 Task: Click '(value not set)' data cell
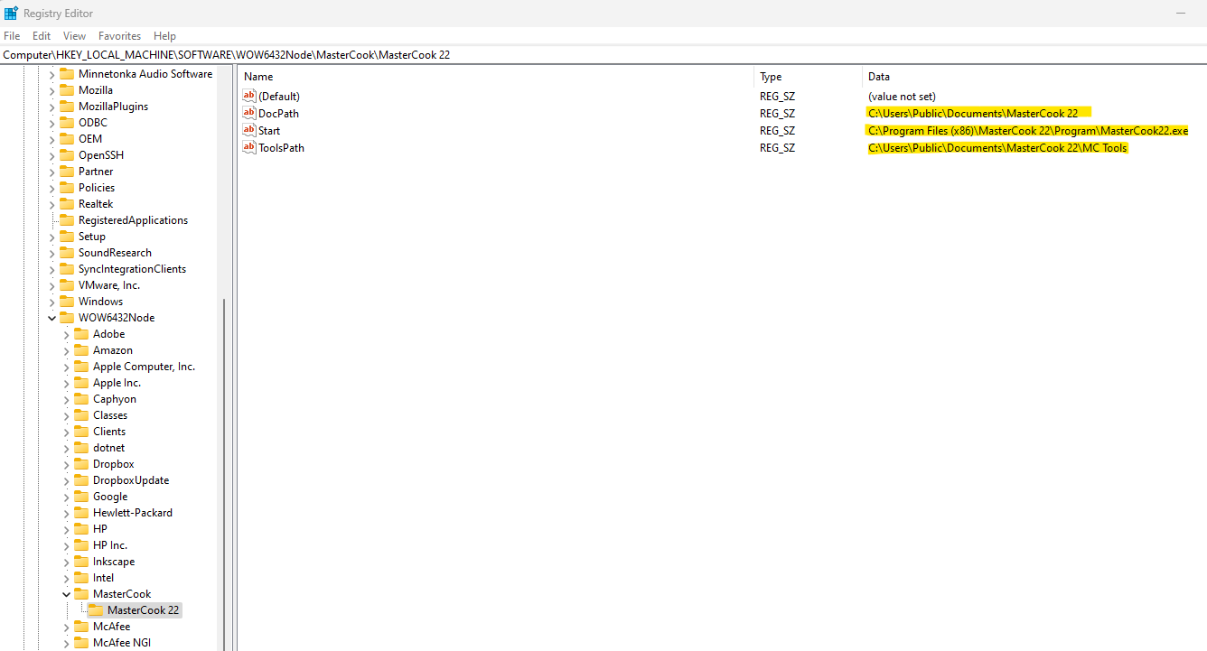coord(902,96)
